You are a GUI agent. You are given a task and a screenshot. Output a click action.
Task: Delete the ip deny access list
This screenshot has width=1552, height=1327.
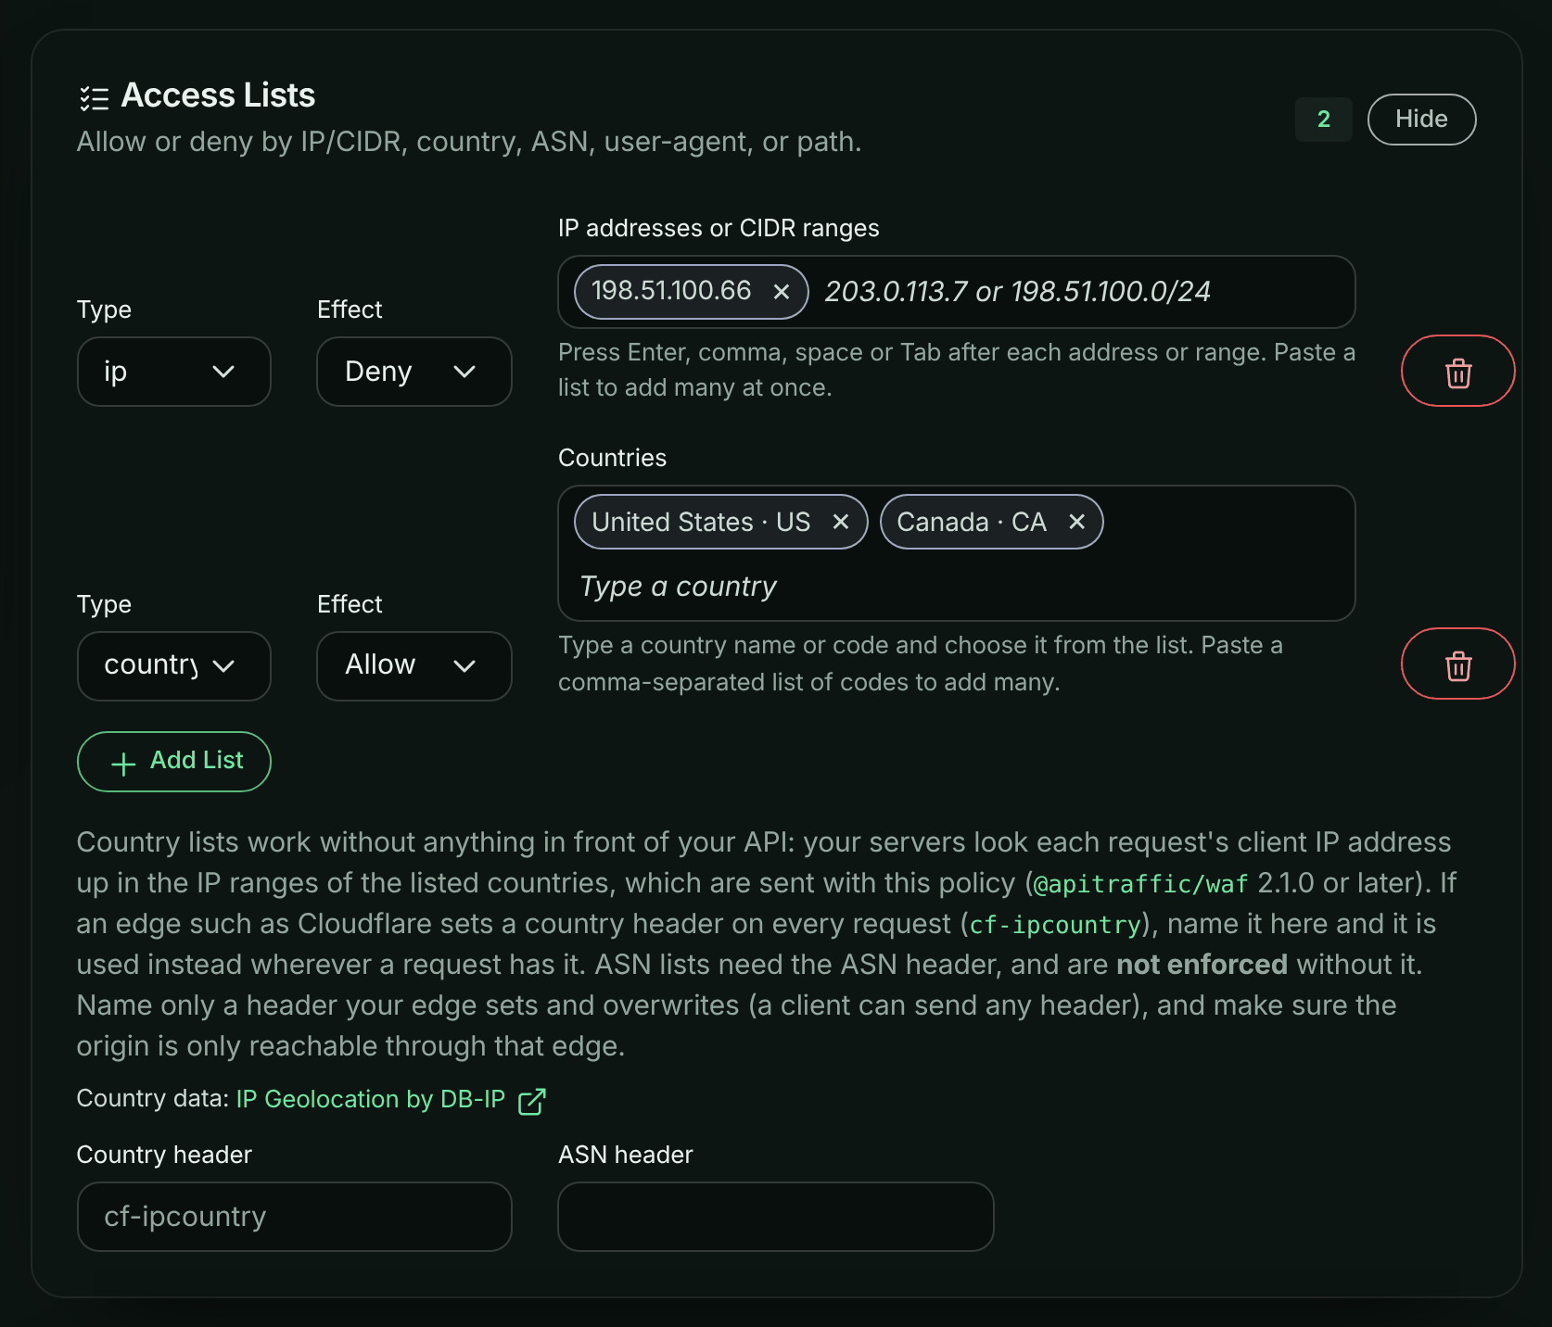1457,371
